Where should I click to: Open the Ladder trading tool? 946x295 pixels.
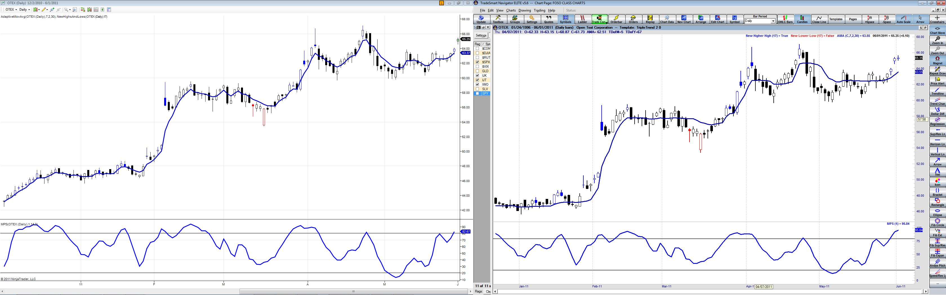(583, 19)
